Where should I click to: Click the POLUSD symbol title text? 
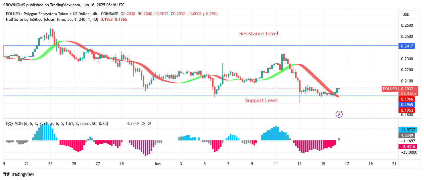(63, 14)
